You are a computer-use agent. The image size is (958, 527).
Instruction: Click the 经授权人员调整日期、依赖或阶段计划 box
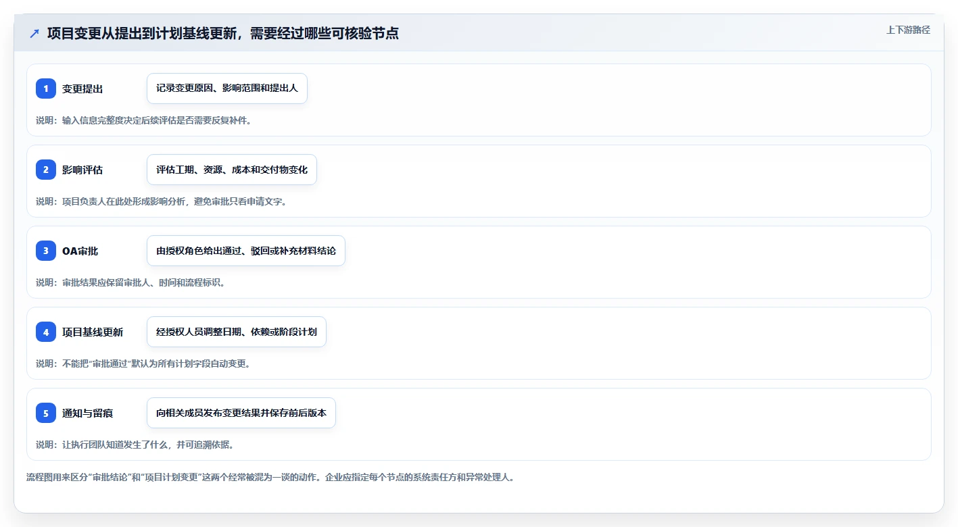tap(237, 332)
